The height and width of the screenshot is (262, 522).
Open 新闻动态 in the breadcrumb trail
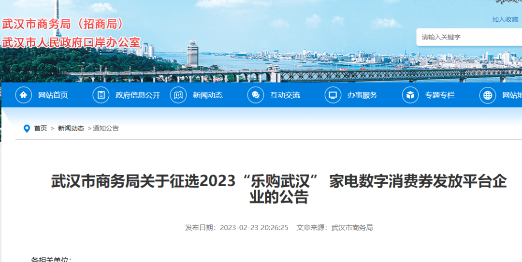point(71,129)
